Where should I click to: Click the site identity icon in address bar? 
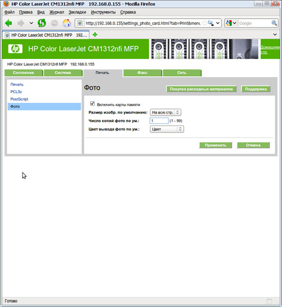click(80, 24)
